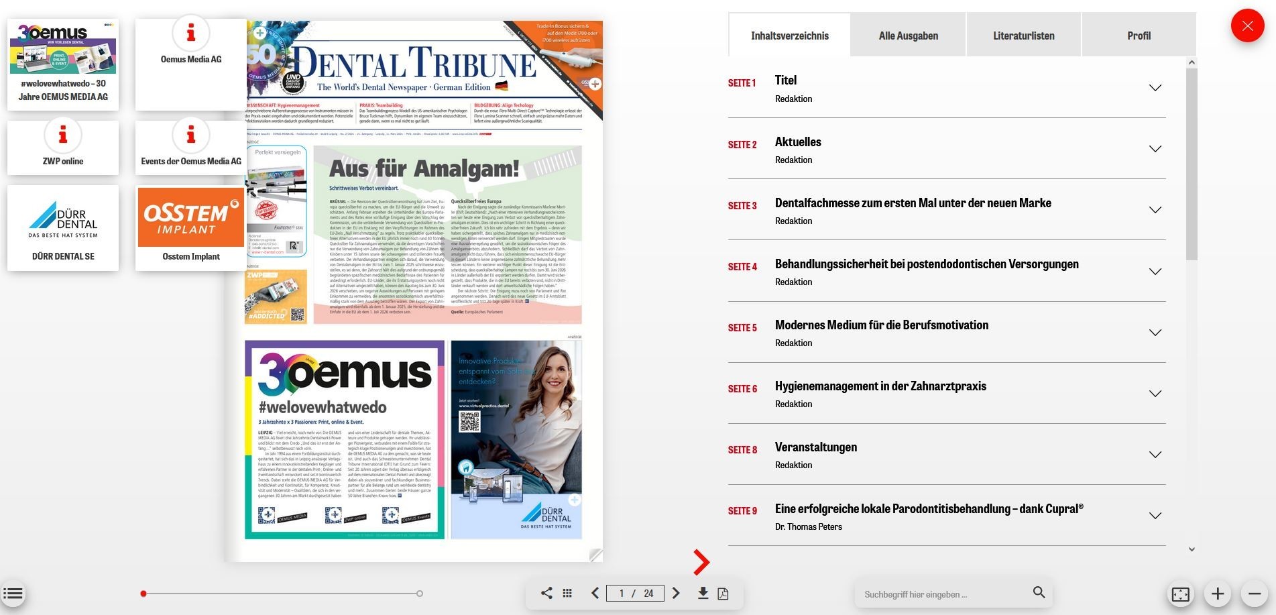The image size is (1276, 615).
Task: Zoom out with the minus button
Action: tap(1254, 594)
